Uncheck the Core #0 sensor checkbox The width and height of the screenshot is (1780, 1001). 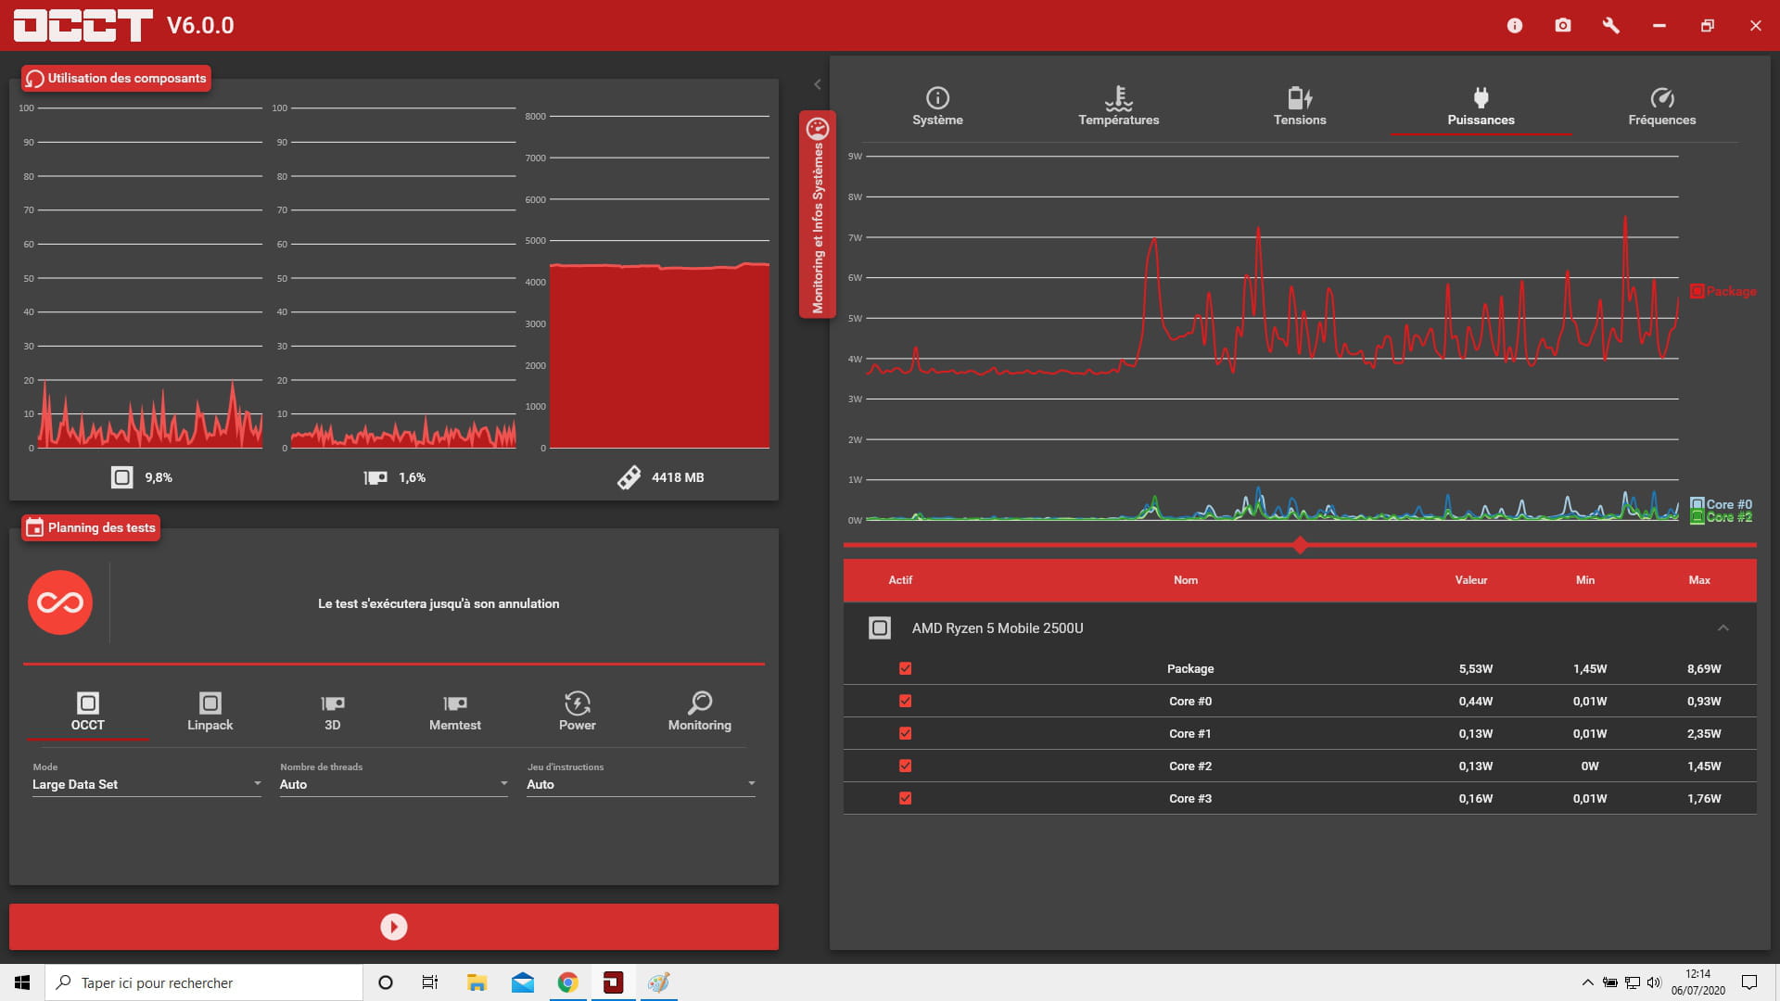(x=906, y=701)
